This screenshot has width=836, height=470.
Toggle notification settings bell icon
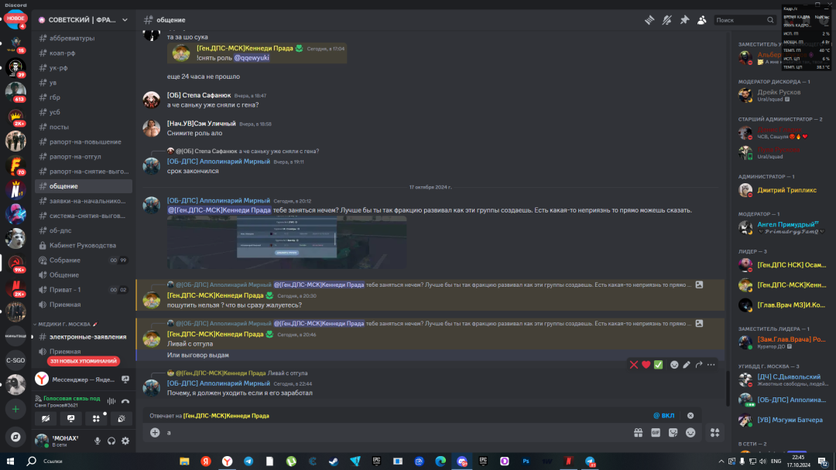(x=667, y=19)
